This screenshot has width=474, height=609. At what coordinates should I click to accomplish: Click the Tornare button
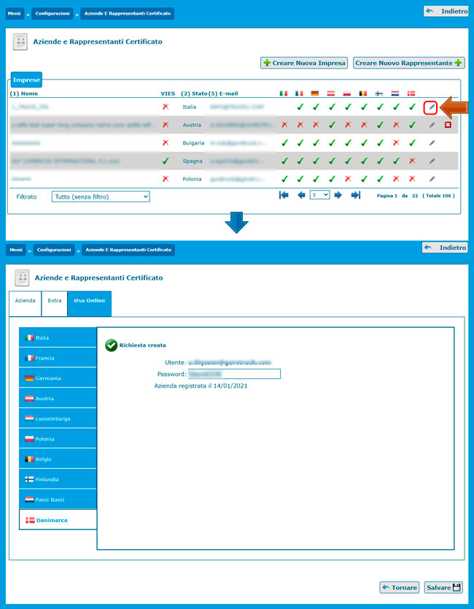click(x=399, y=587)
